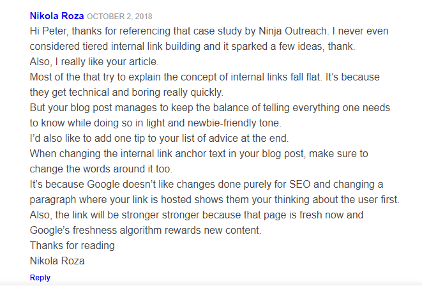Click the sentence 'Also, I really like your article.'
Image resolution: width=422 pixels, height=288 pixels.
[94, 62]
